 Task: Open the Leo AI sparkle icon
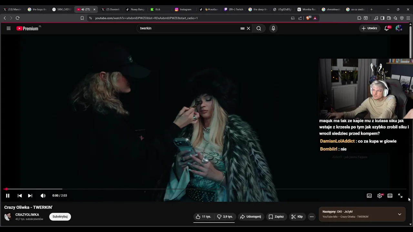click(395, 18)
